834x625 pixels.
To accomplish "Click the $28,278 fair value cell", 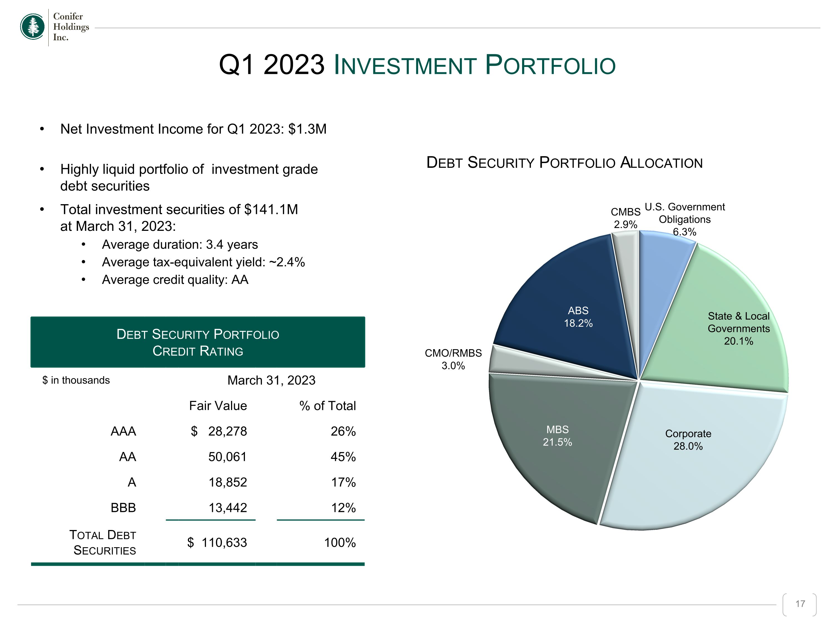I will (x=219, y=431).
